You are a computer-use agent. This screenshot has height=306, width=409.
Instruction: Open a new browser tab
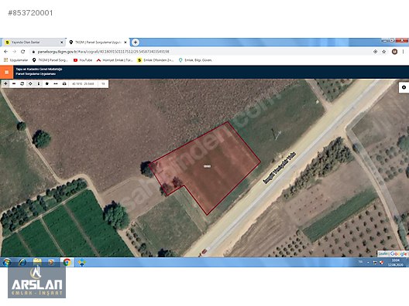click(x=135, y=42)
